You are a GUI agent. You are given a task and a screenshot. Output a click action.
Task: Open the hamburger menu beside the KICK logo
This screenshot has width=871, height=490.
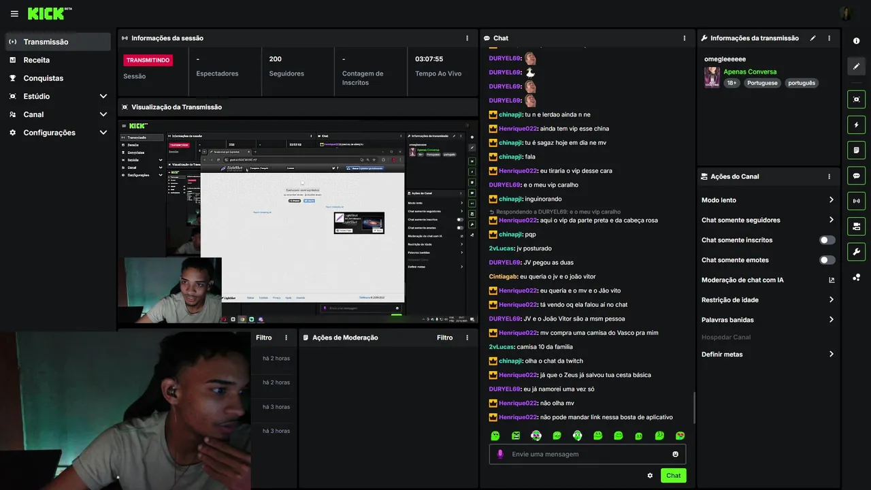14,14
